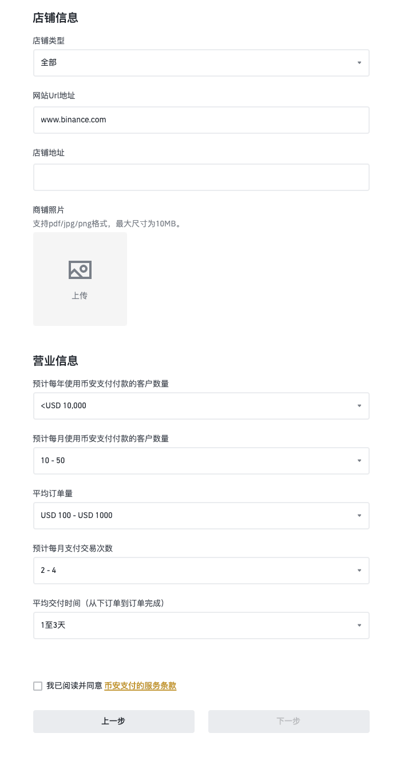This screenshot has width=404, height=757.
Task: Open the 店铺类型 dropdown showing 全部
Action: (201, 63)
